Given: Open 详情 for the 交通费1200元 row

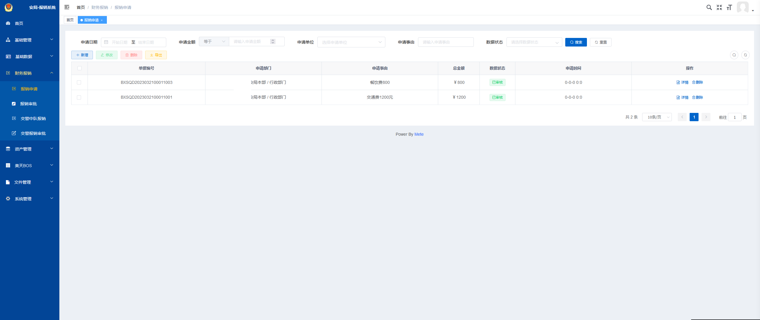Looking at the screenshot, I should [x=683, y=97].
